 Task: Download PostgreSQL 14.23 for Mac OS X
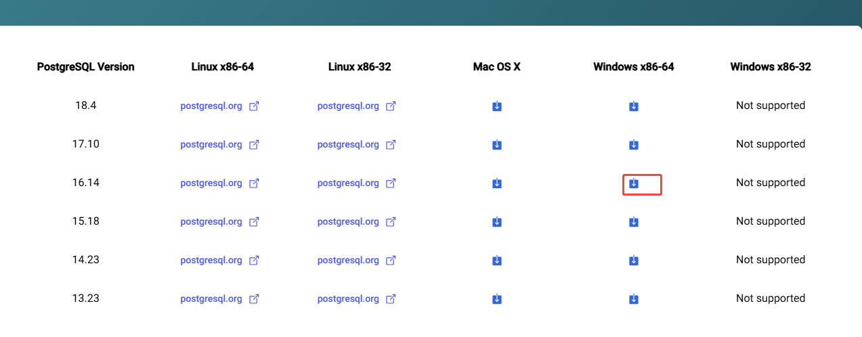click(x=497, y=261)
